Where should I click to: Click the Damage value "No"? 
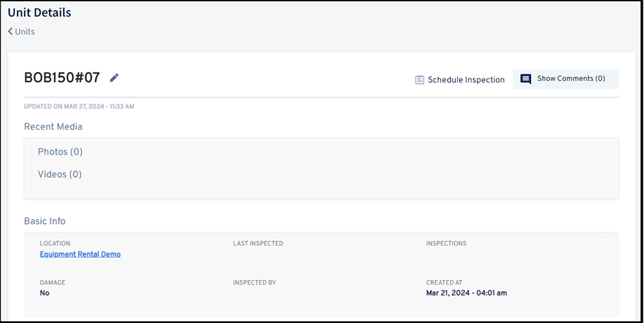[x=44, y=293]
